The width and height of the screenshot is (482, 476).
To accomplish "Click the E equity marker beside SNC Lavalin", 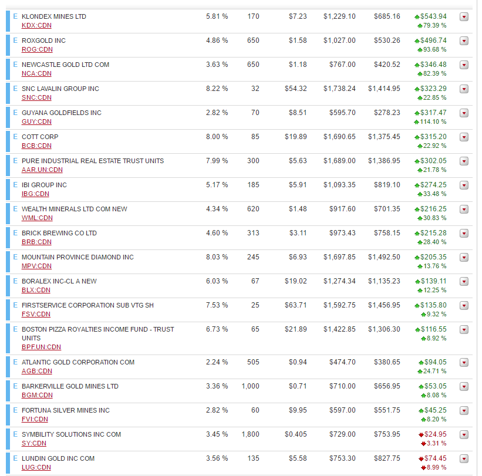I will (15, 89).
